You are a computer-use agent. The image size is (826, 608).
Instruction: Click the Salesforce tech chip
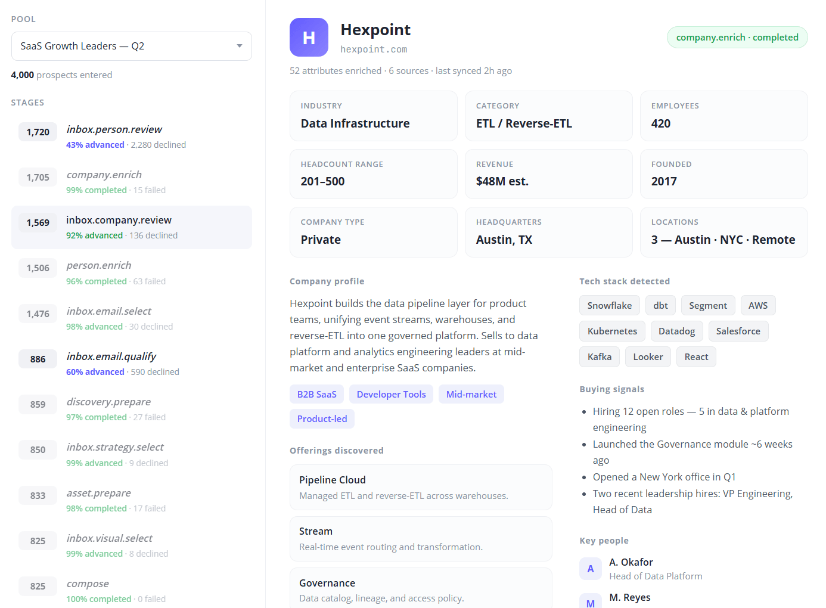(x=738, y=331)
